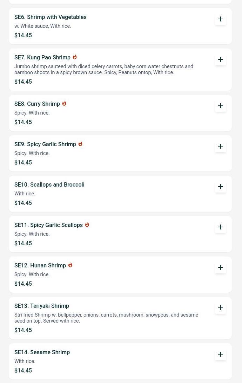
Task: Click Teriyaki Shrimp description text
Action: [x=106, y=318]
